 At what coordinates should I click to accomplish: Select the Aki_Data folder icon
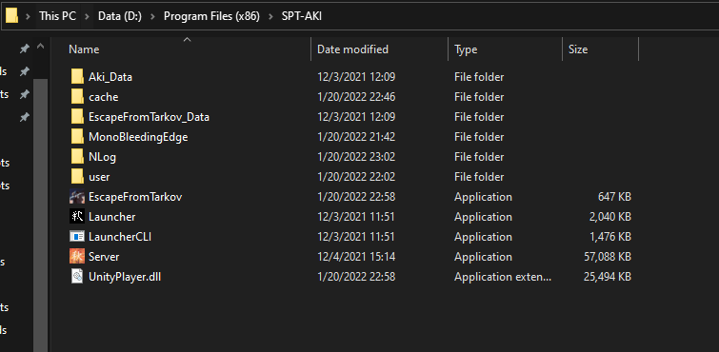[x=77, y=76]
